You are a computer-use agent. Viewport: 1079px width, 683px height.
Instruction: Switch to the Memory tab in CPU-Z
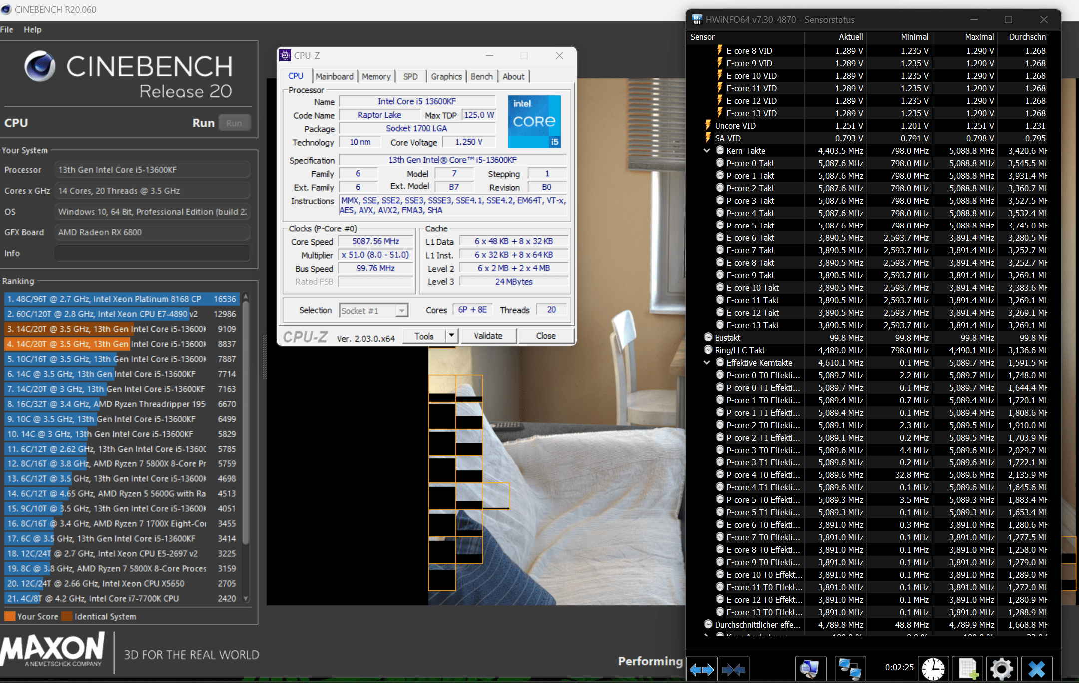pos(376,76)
